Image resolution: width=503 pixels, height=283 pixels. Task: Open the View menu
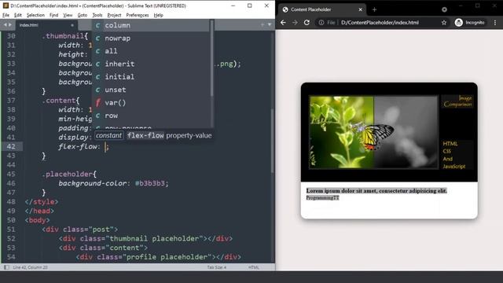(x=68, y=15)
